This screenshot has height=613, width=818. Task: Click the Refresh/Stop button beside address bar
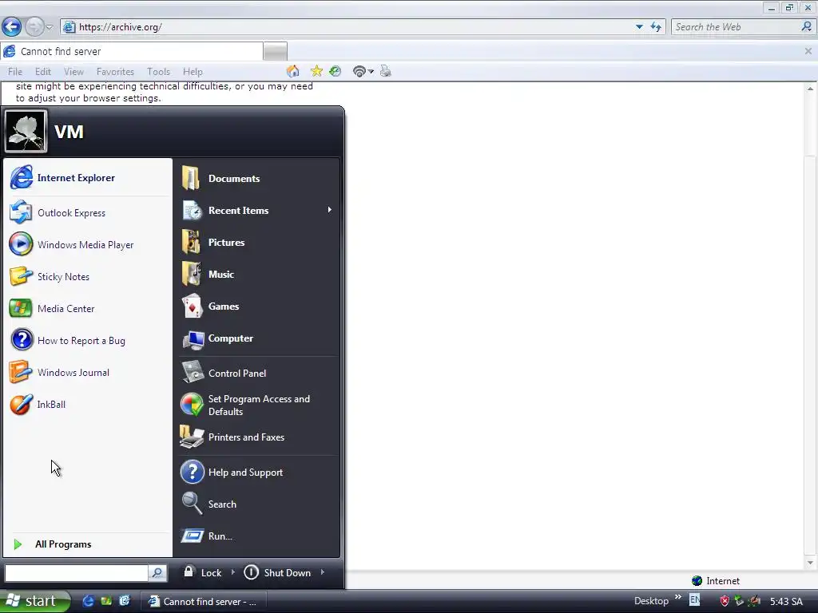pyautogui.click(x=656, y=26)
